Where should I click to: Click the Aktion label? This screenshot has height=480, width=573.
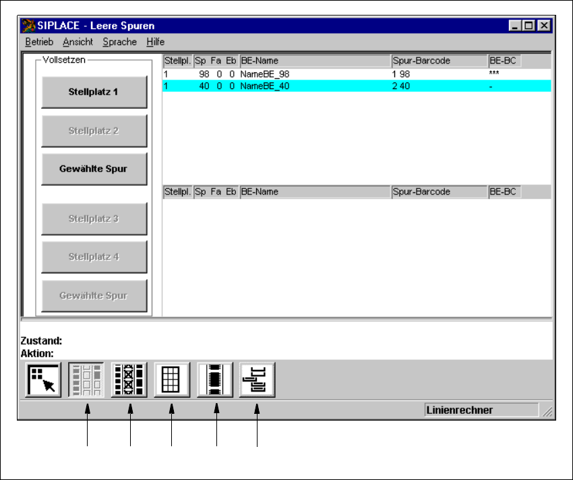pyautogui.click(x=37, y=354)
